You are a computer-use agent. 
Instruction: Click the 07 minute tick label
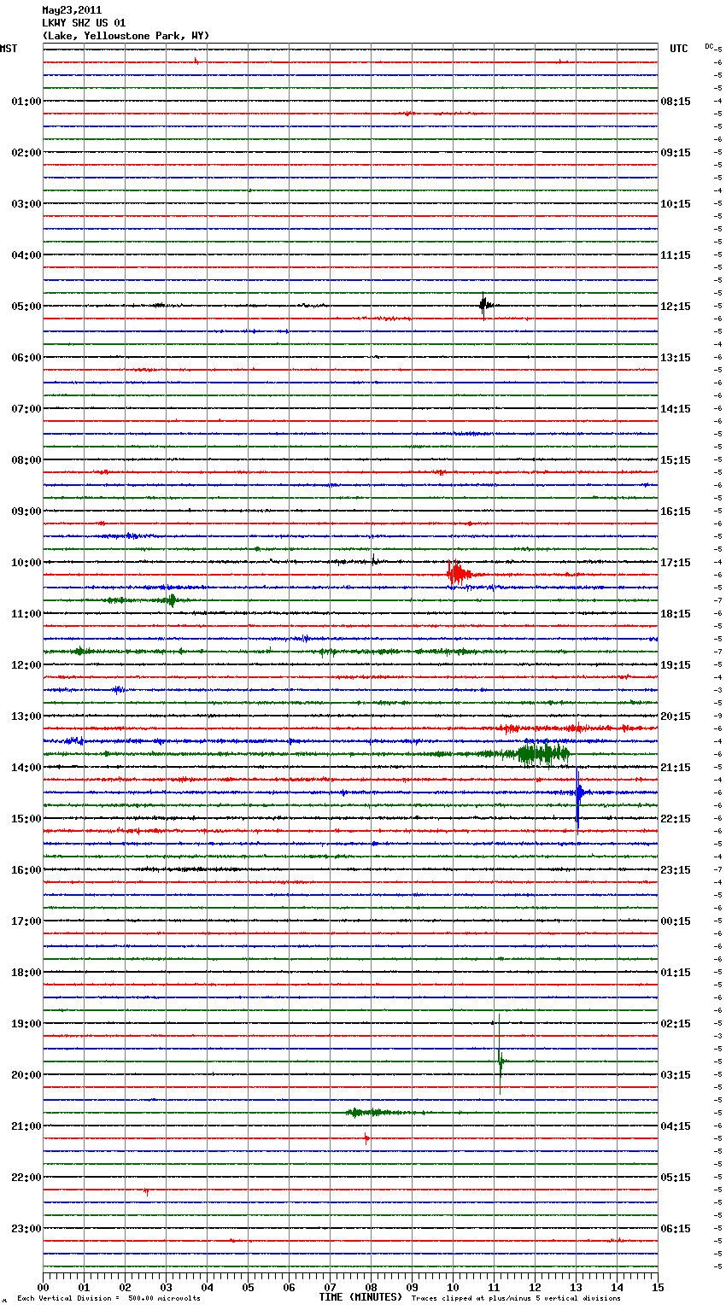[331, 1288]
